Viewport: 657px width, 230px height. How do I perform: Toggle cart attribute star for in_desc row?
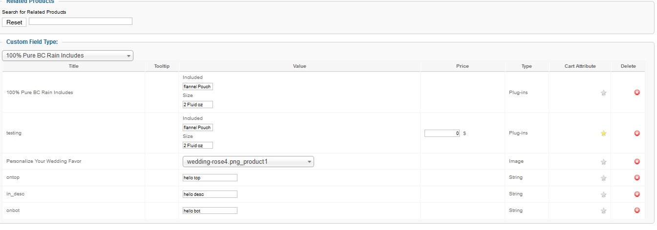[603, 194]
